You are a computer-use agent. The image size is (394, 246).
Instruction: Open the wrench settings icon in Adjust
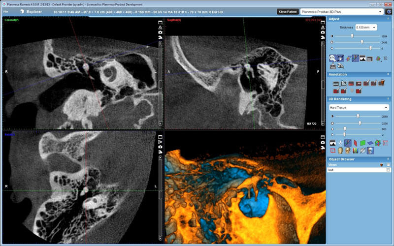click(340, 66)
